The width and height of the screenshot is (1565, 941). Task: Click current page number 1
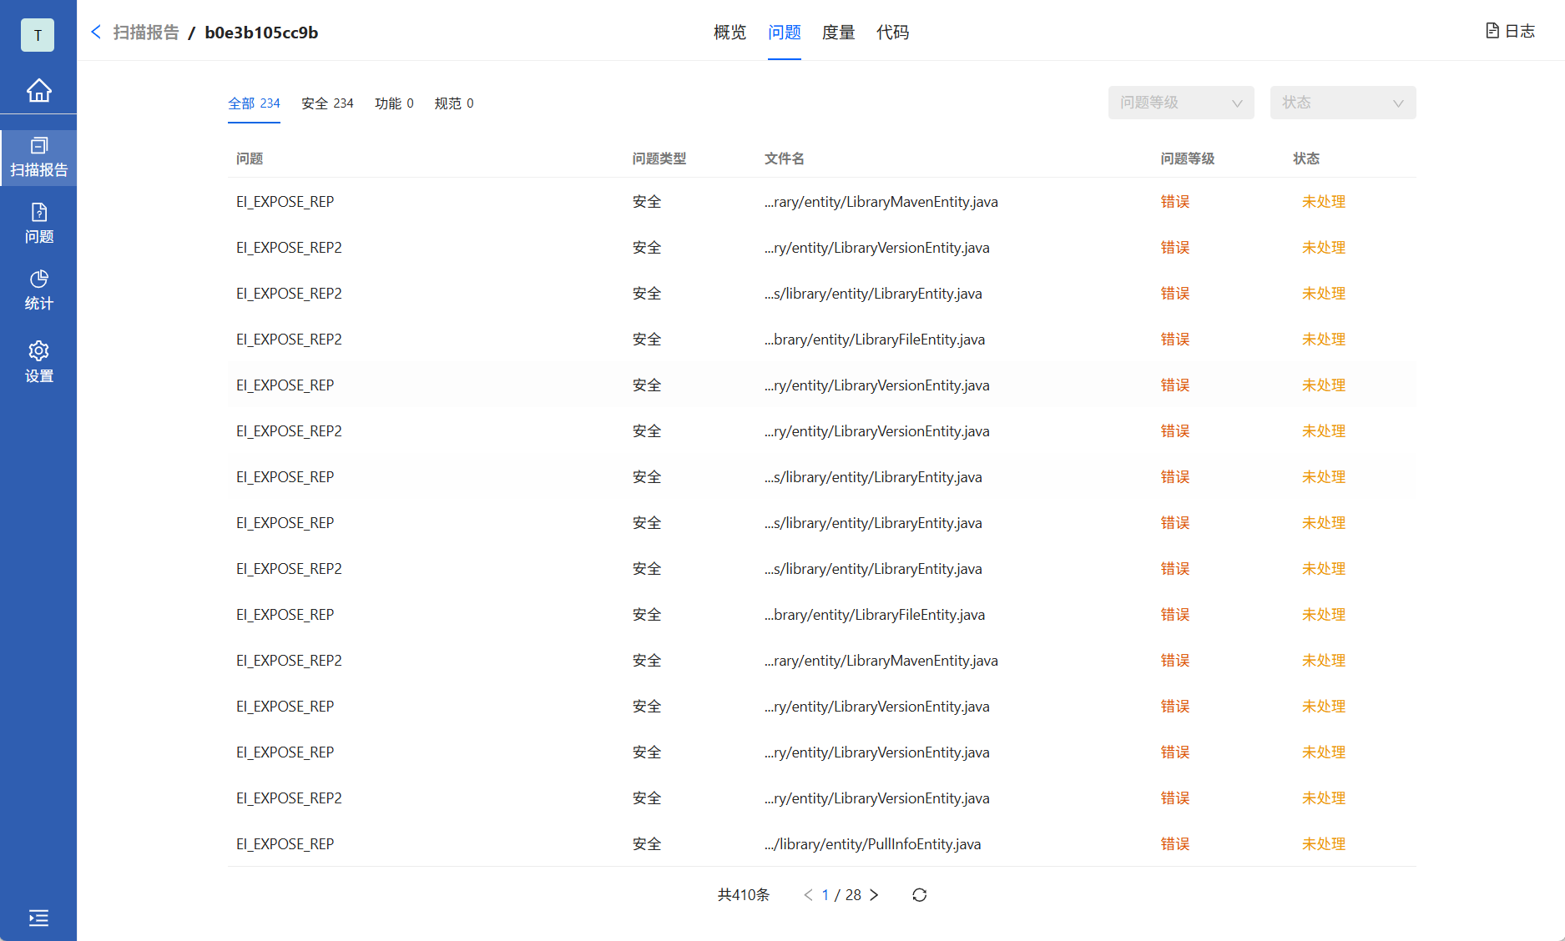pyautogui.click(x=825, y=895)
